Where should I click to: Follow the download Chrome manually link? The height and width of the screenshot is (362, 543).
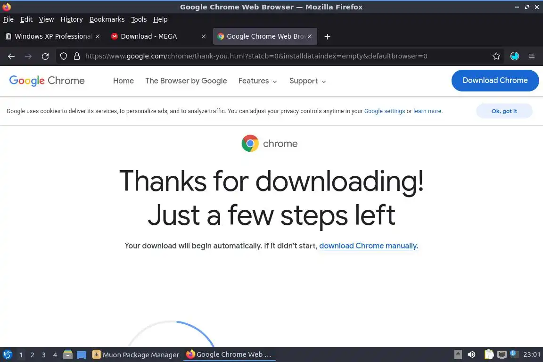click(x=369, y=246)
